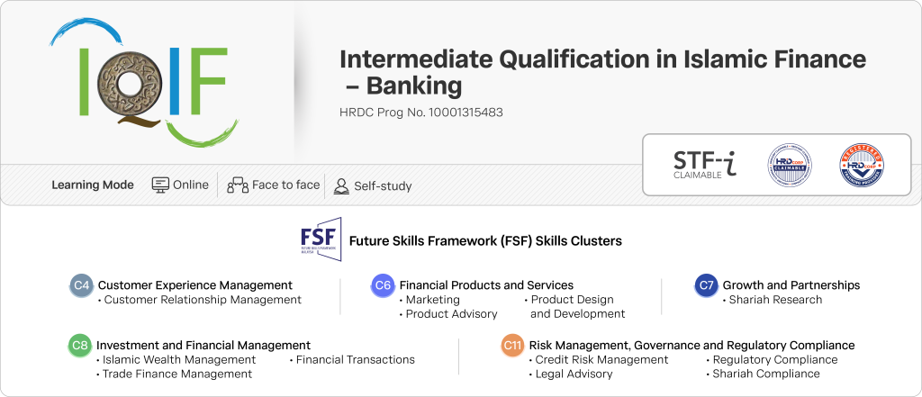
Task: Click Risk Management, Governance cluster heading
Action: click(x=691, y=345)
